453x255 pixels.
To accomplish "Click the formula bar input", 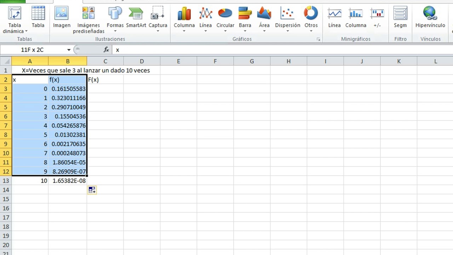I will [x=282, y=50].
